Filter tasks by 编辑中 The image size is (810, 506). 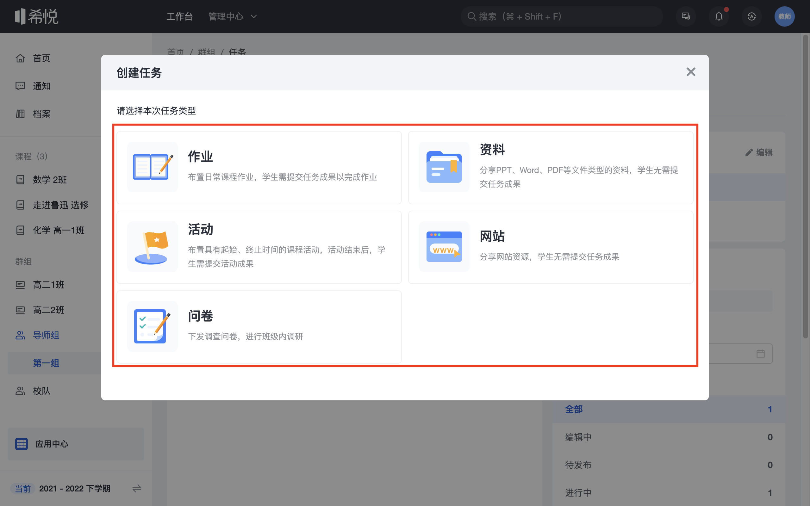(x=669, y=437)
